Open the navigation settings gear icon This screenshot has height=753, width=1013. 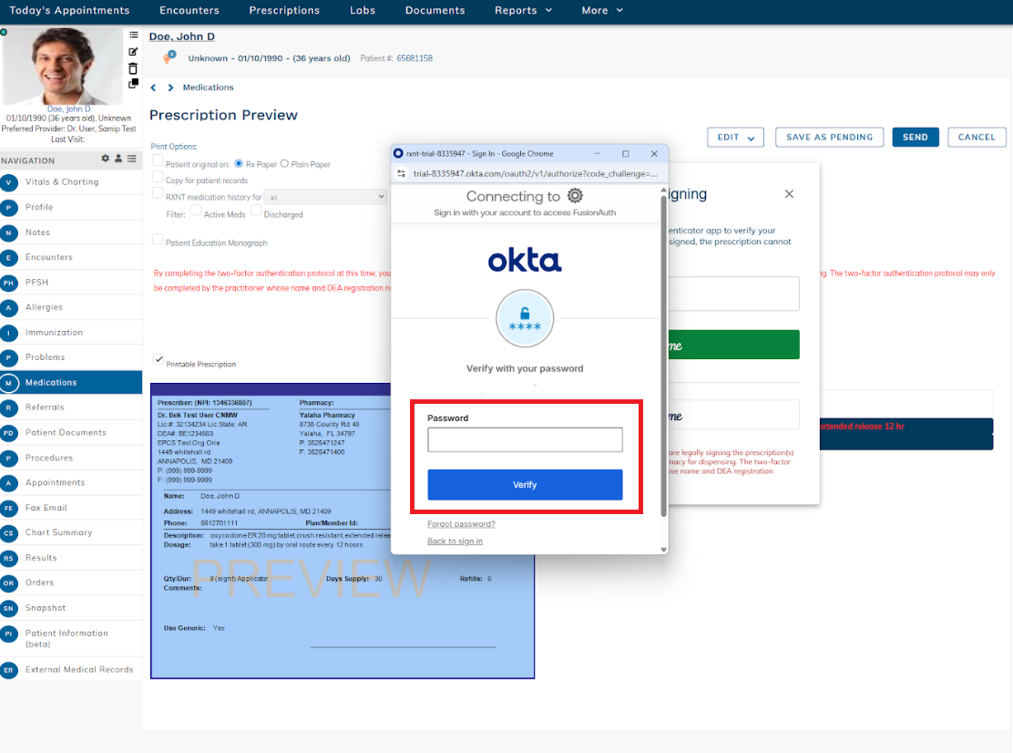point(104,159)
